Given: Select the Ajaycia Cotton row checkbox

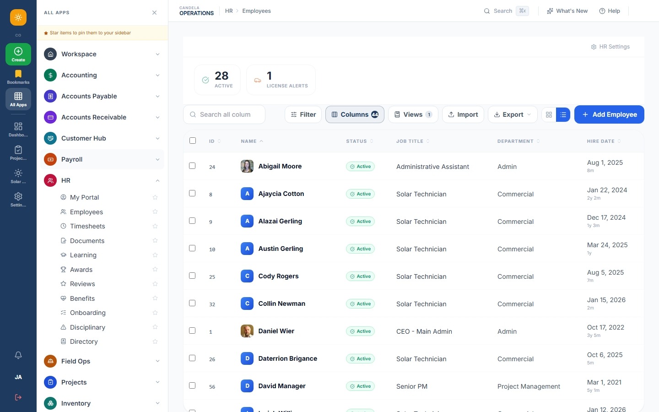Looking at the screenshot, I should point(192,193).
